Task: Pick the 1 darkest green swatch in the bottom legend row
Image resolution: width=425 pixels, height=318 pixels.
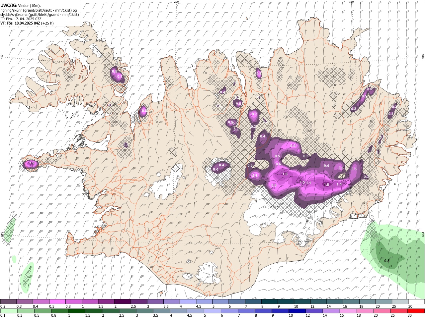Action: pyautogui.click(x=77, y=311)
